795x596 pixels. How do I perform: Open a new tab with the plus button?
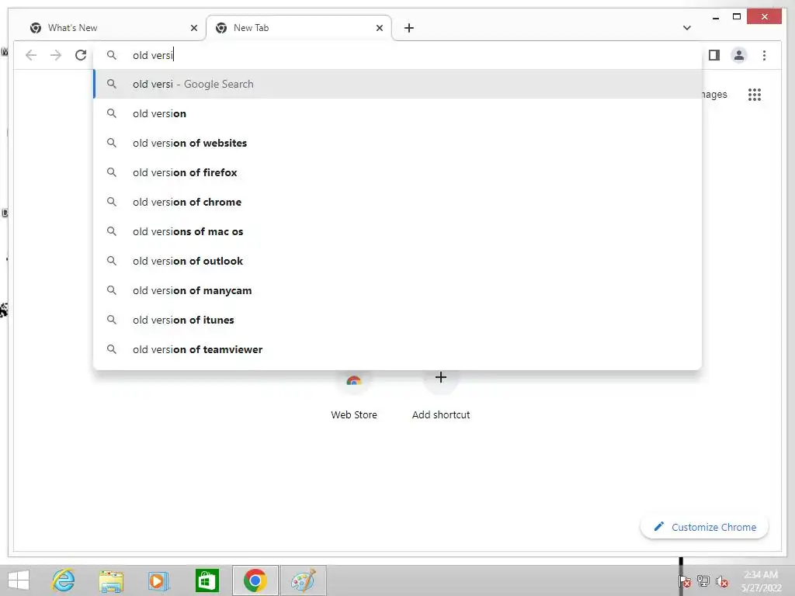pyautogui.click(x=409, y=28)
